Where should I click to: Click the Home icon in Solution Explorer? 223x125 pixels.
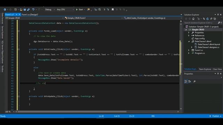(193, 19)
